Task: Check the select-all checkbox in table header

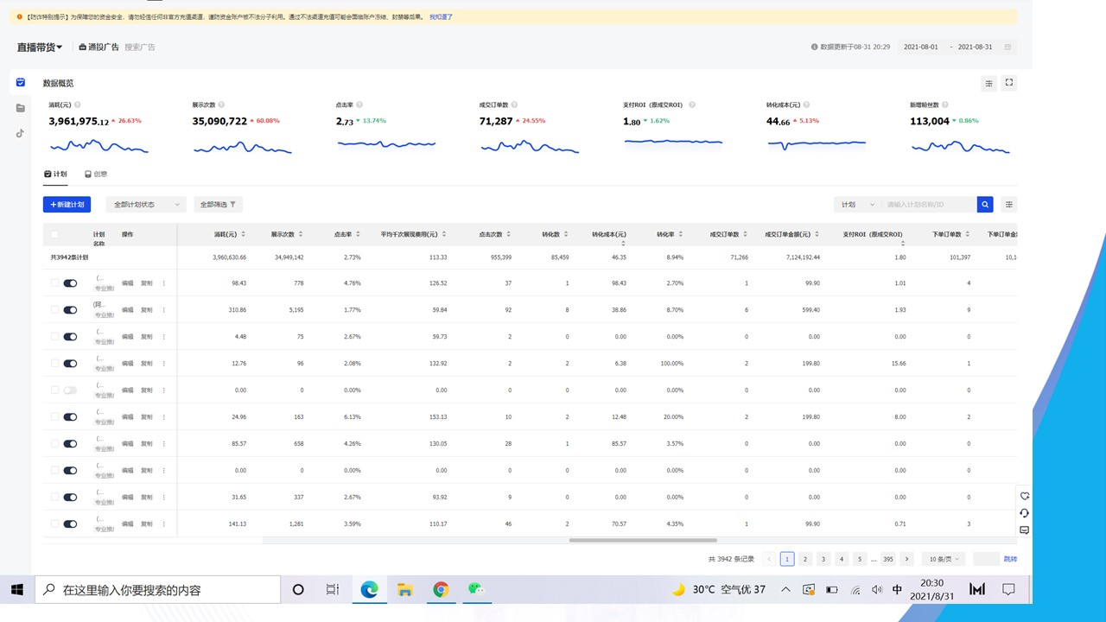Action: coord(55,234)
